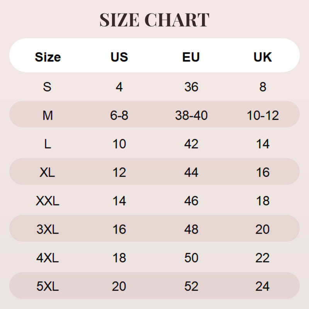Click the EU column header
The image size is (309, 309).
coord(191,57)
